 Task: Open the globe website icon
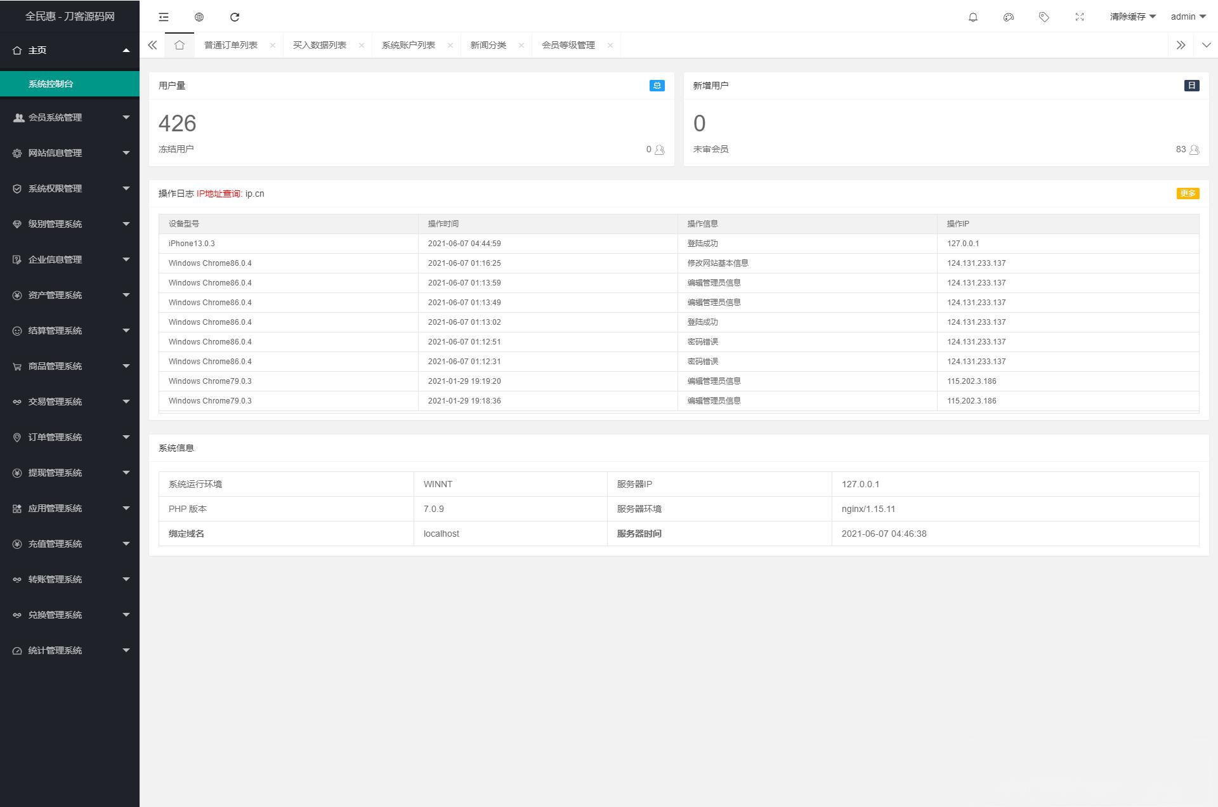[x=199, y=17]
